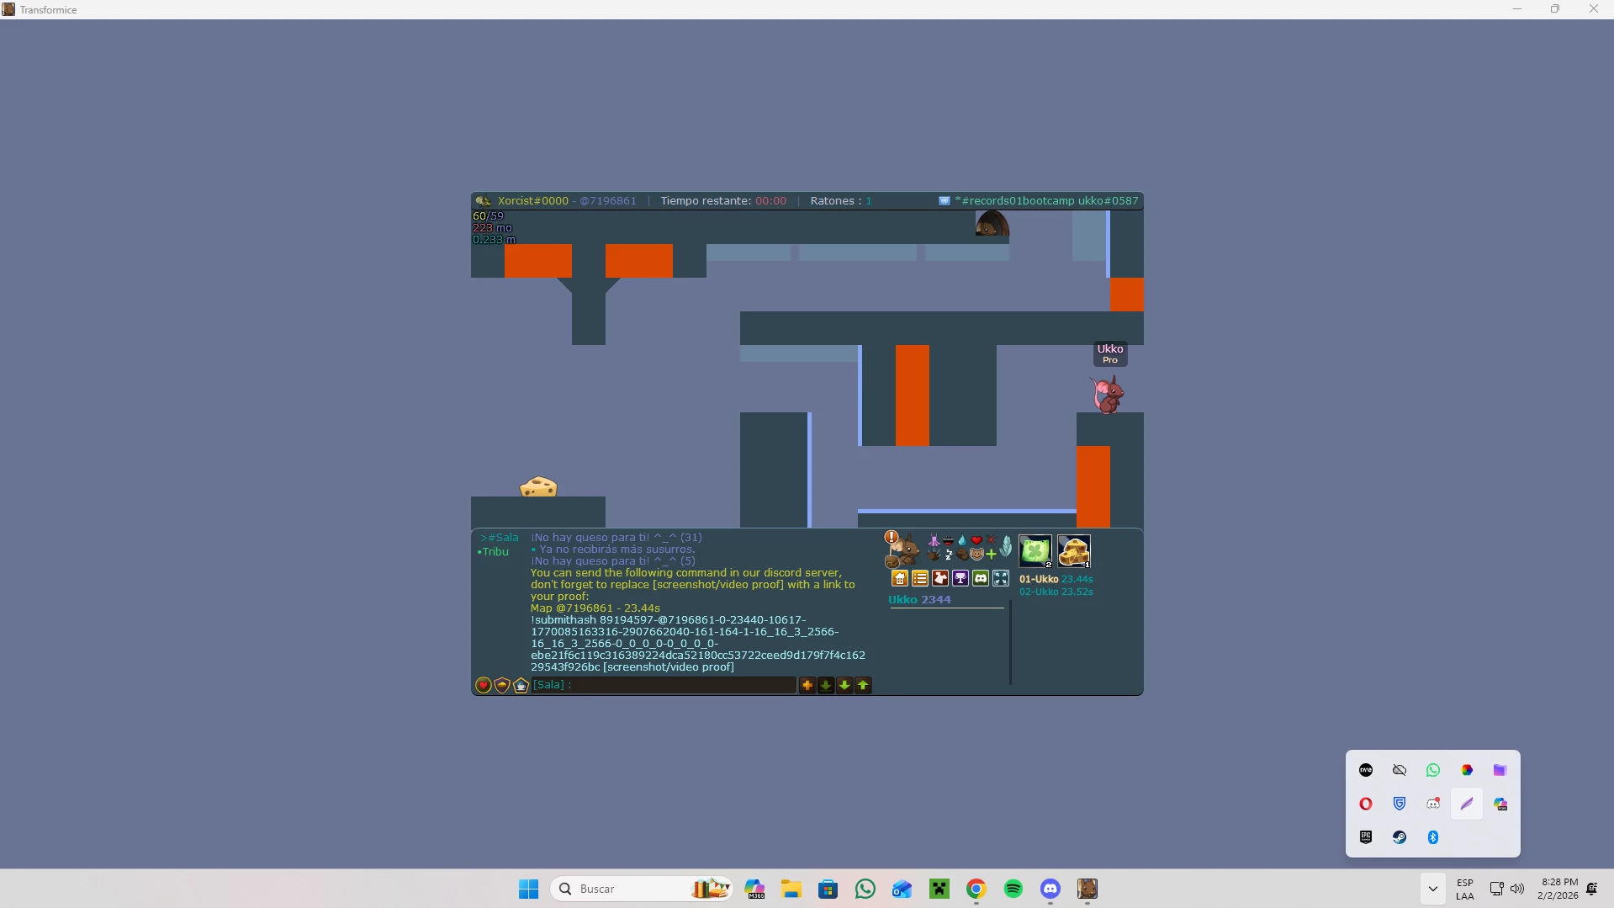Click the blue G shield tray icon

point(1400,804)
